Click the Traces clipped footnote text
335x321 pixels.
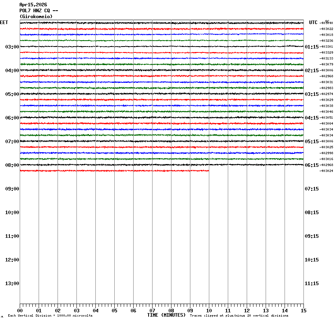tap(239, 315)
